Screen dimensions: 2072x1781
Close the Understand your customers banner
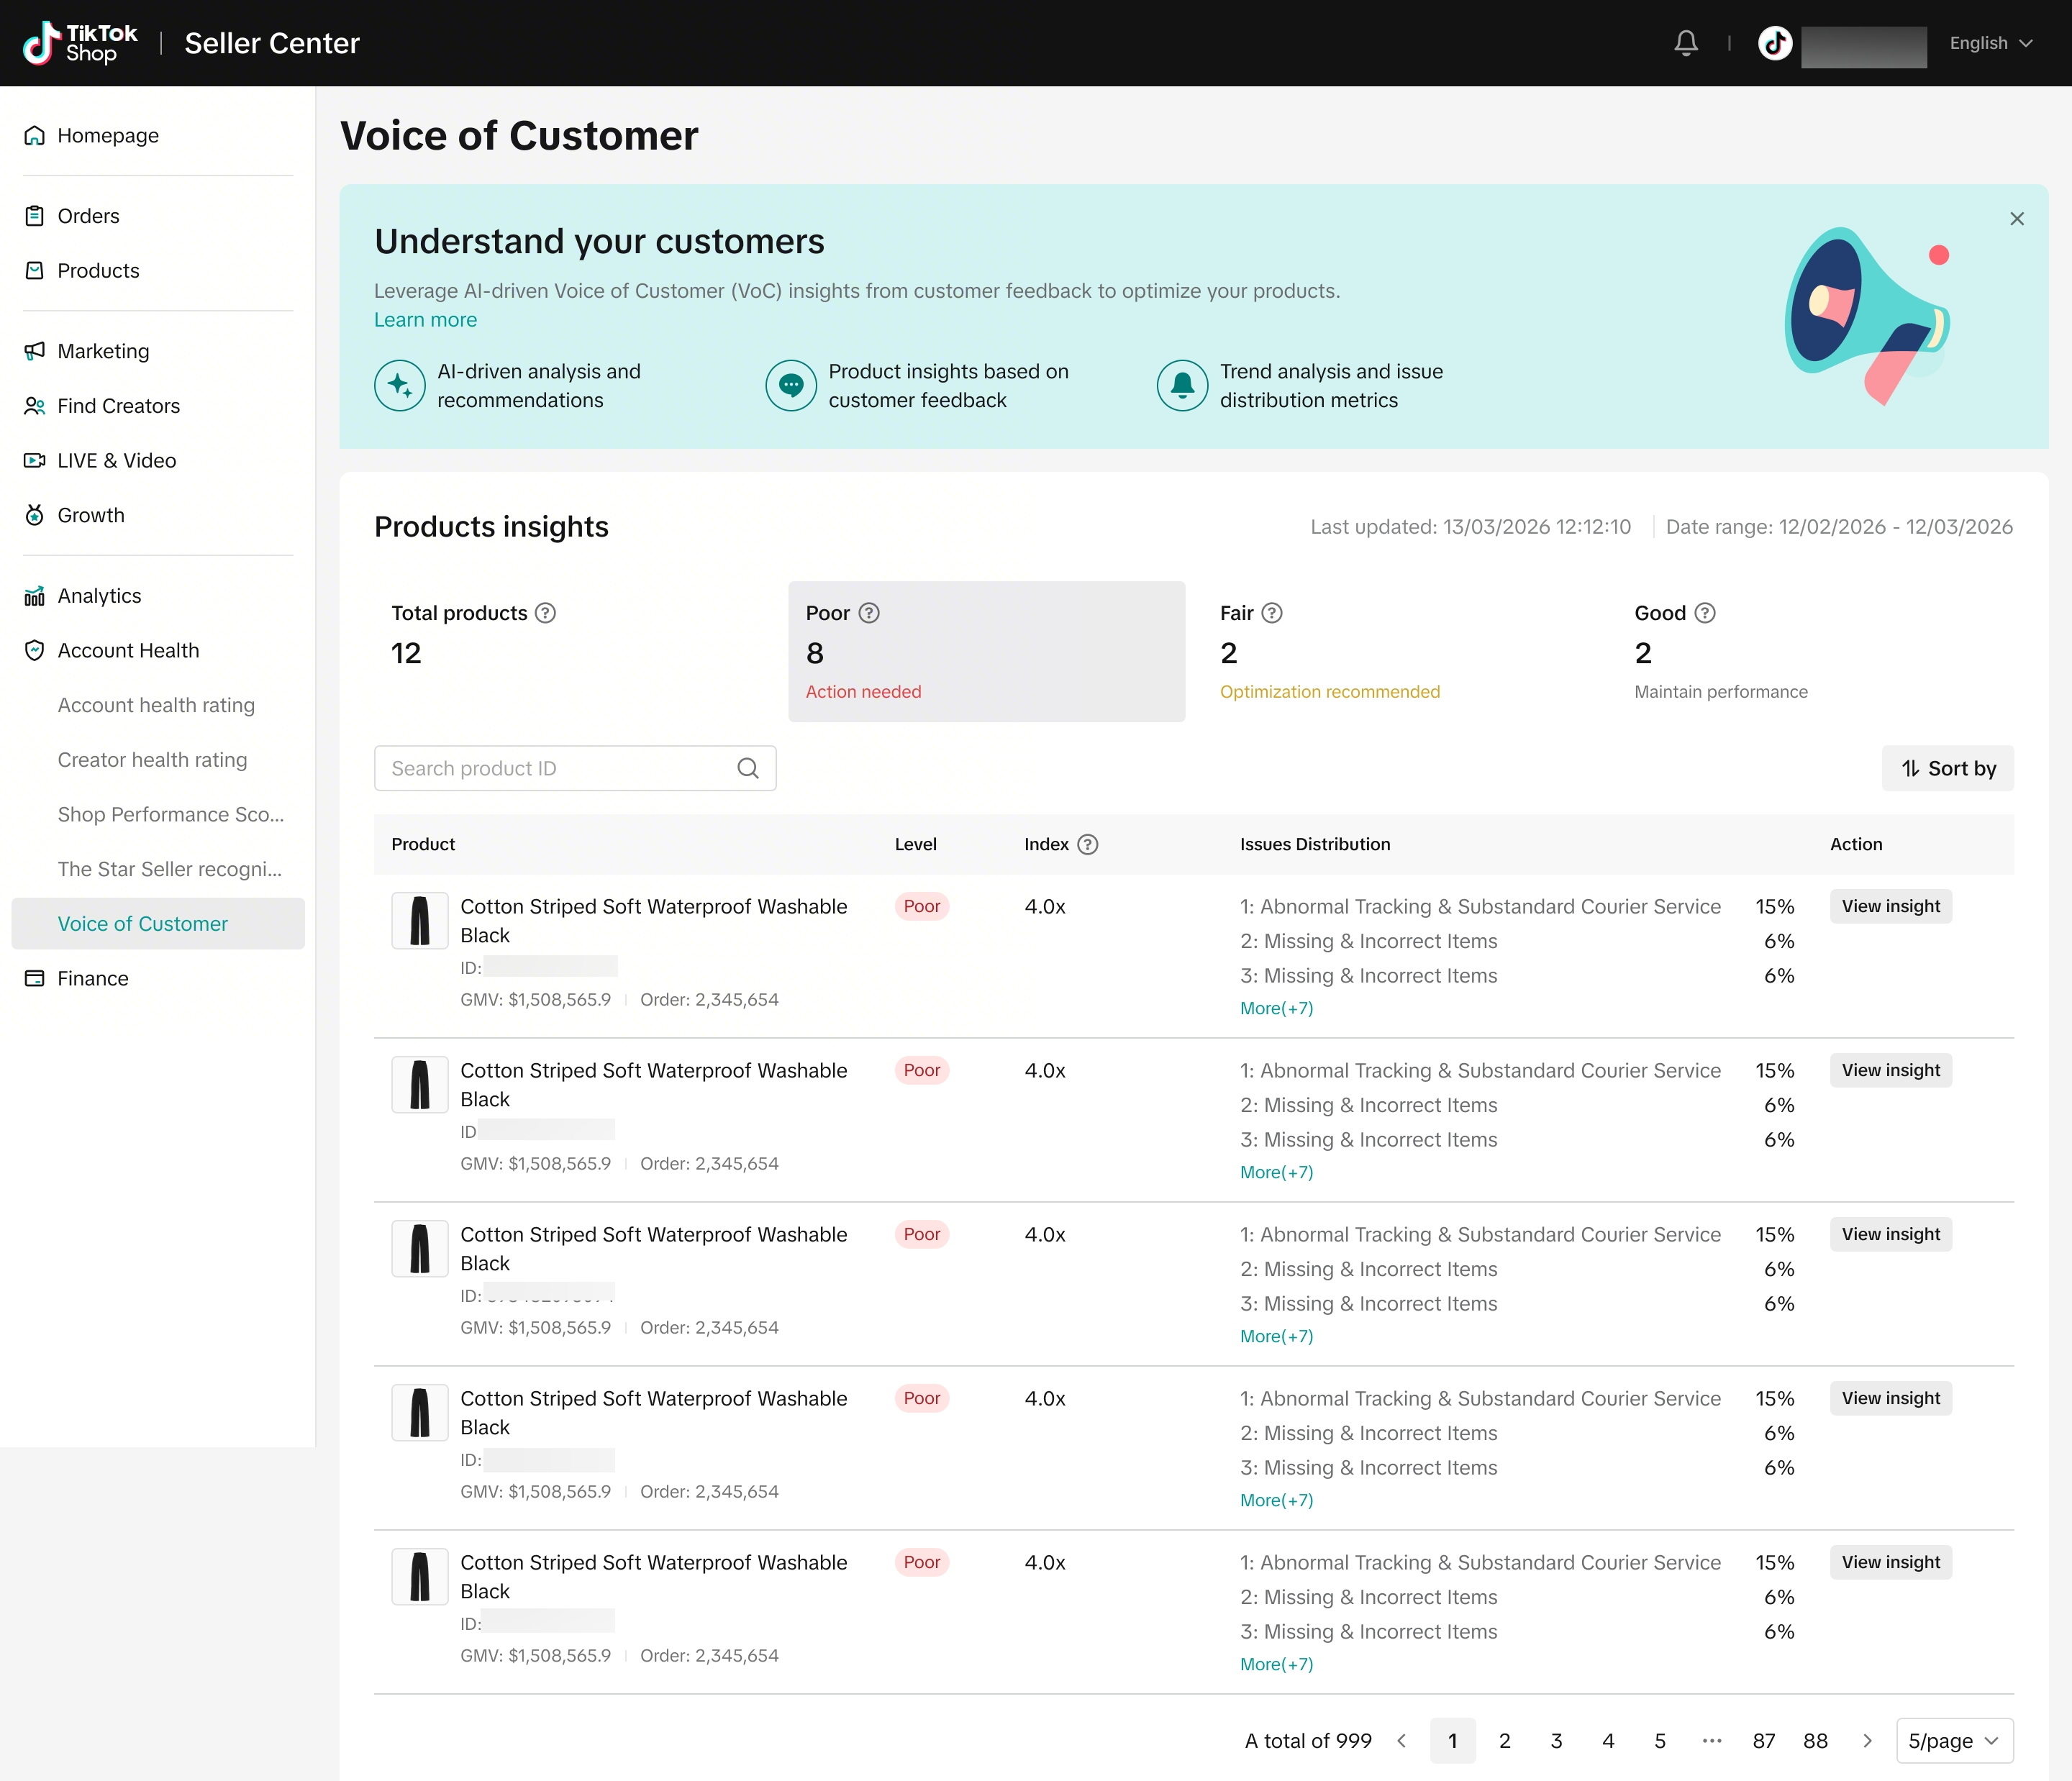(x=2017, y=218)
